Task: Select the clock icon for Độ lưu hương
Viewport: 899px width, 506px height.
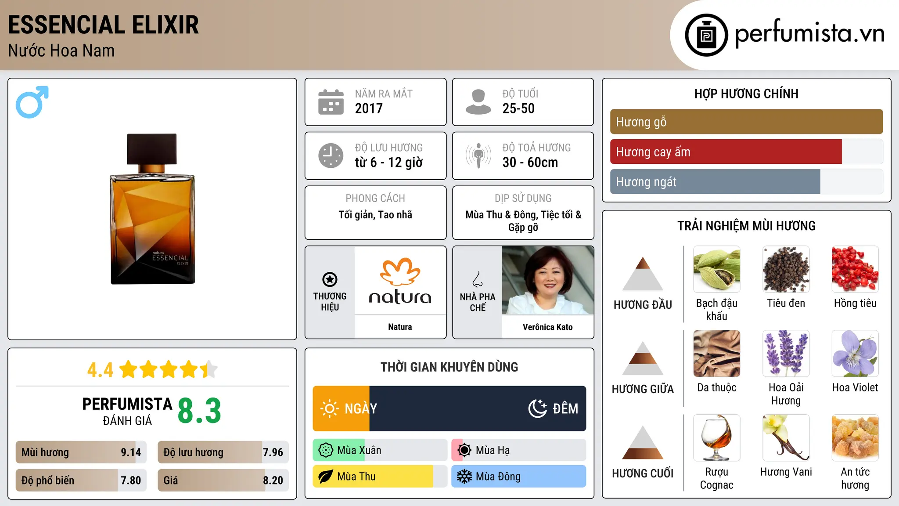Action: tap(331, 155)
